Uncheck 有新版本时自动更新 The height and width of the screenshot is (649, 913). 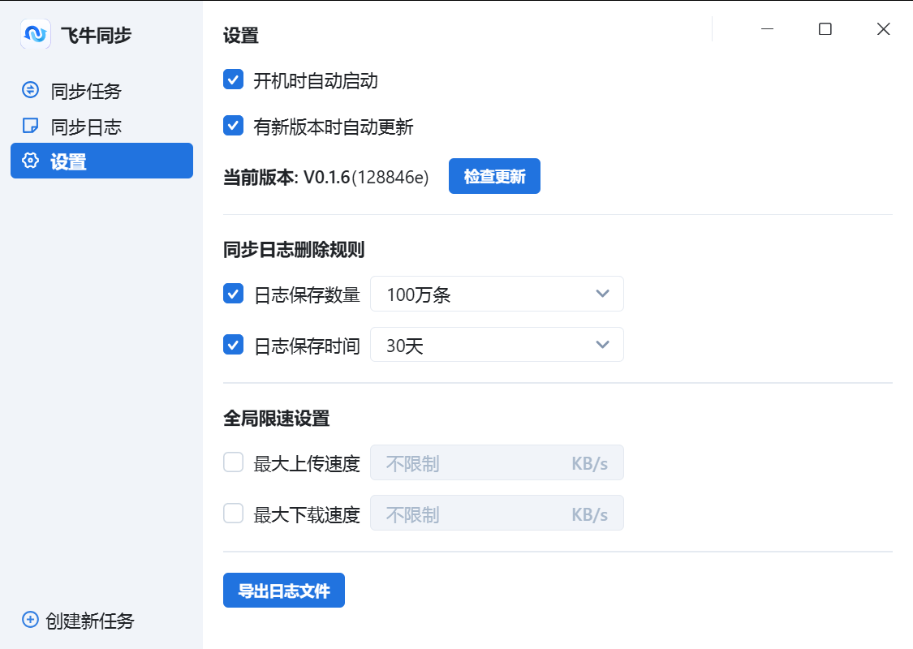point(233,126)
